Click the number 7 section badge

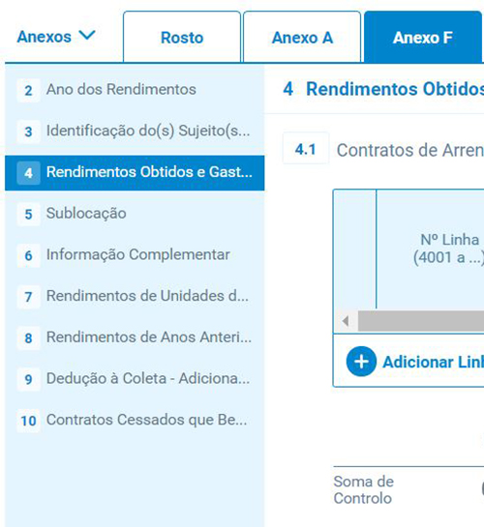click(x=29, y=297)
